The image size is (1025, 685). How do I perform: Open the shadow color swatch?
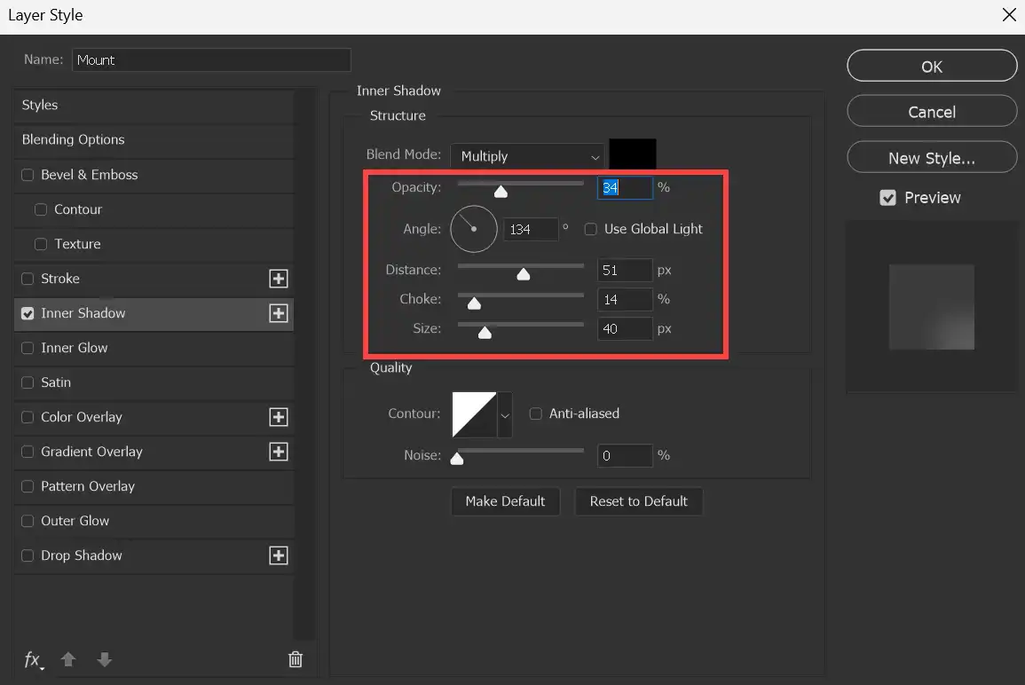coord(633,153)
